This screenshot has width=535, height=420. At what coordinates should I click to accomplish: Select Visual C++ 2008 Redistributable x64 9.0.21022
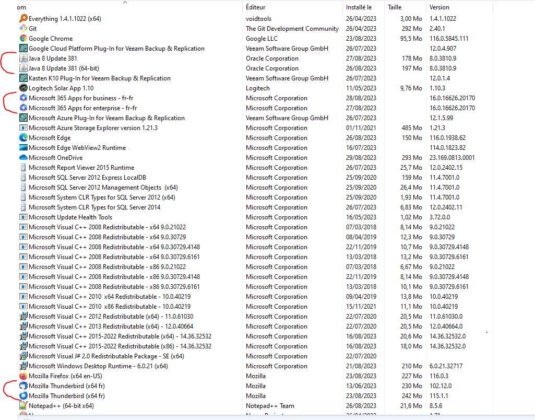[107, 227]
